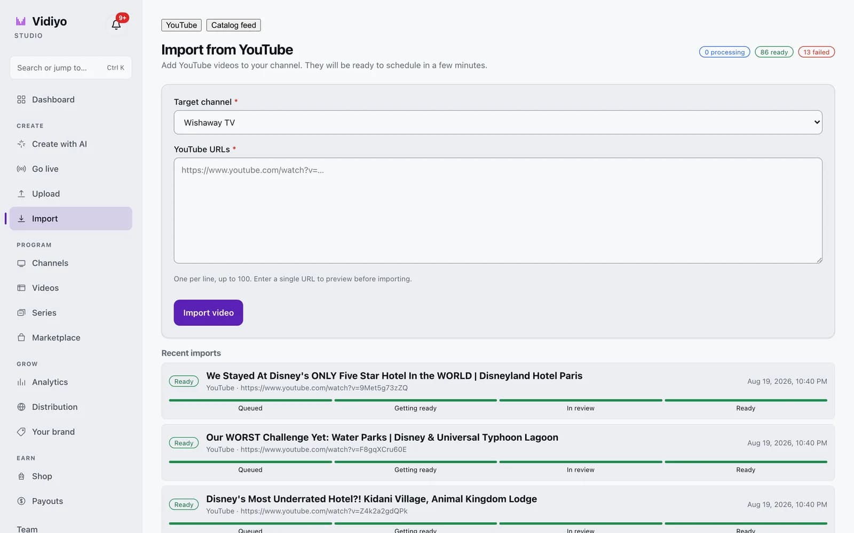Switch to the YouTube tab
Screen dimensions: 854x533
(181, 25)
